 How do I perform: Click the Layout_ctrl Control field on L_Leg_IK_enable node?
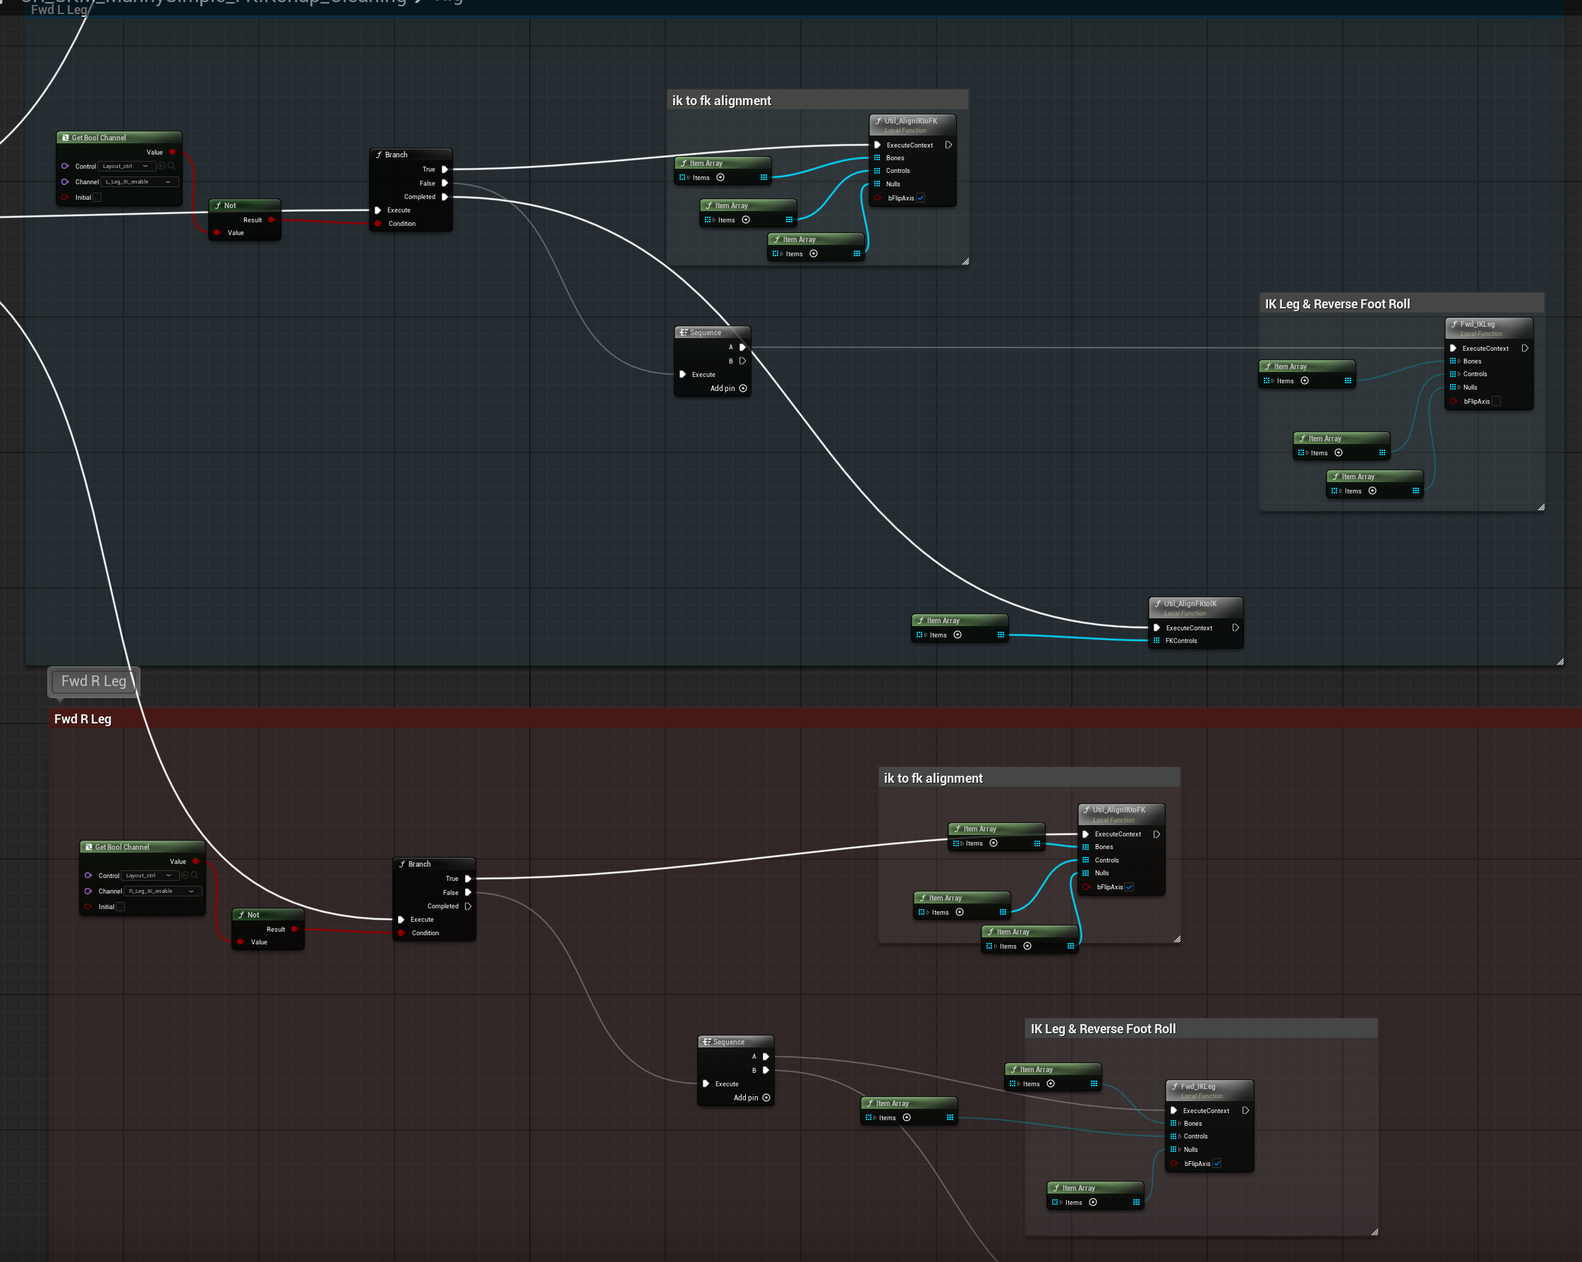tap(126, 166)
